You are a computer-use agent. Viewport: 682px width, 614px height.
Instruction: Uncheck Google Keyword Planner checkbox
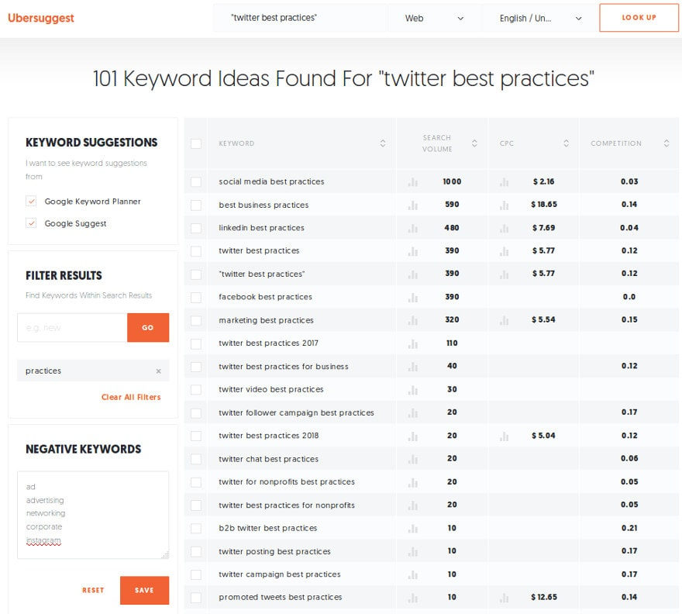tap(31, 201)
